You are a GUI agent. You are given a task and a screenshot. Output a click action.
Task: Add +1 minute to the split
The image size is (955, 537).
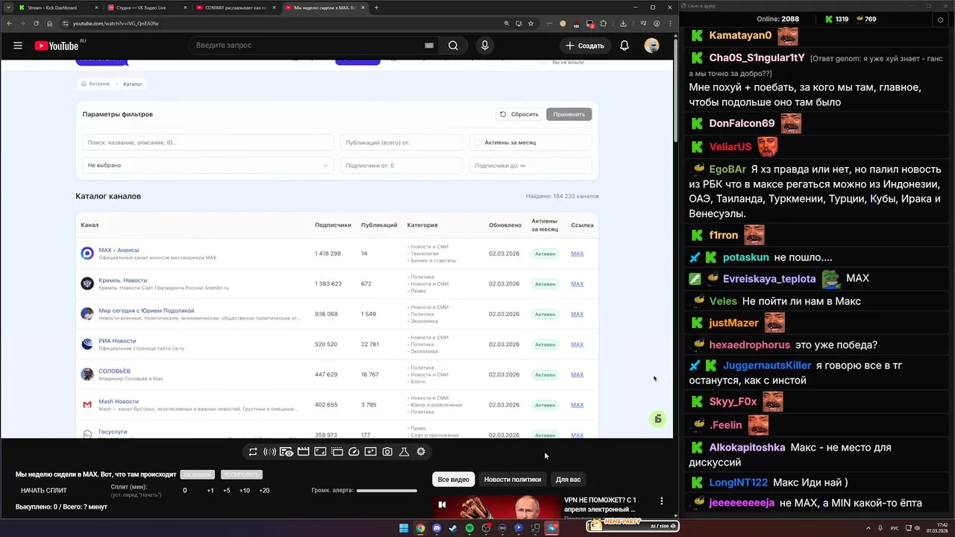(210, 491)
